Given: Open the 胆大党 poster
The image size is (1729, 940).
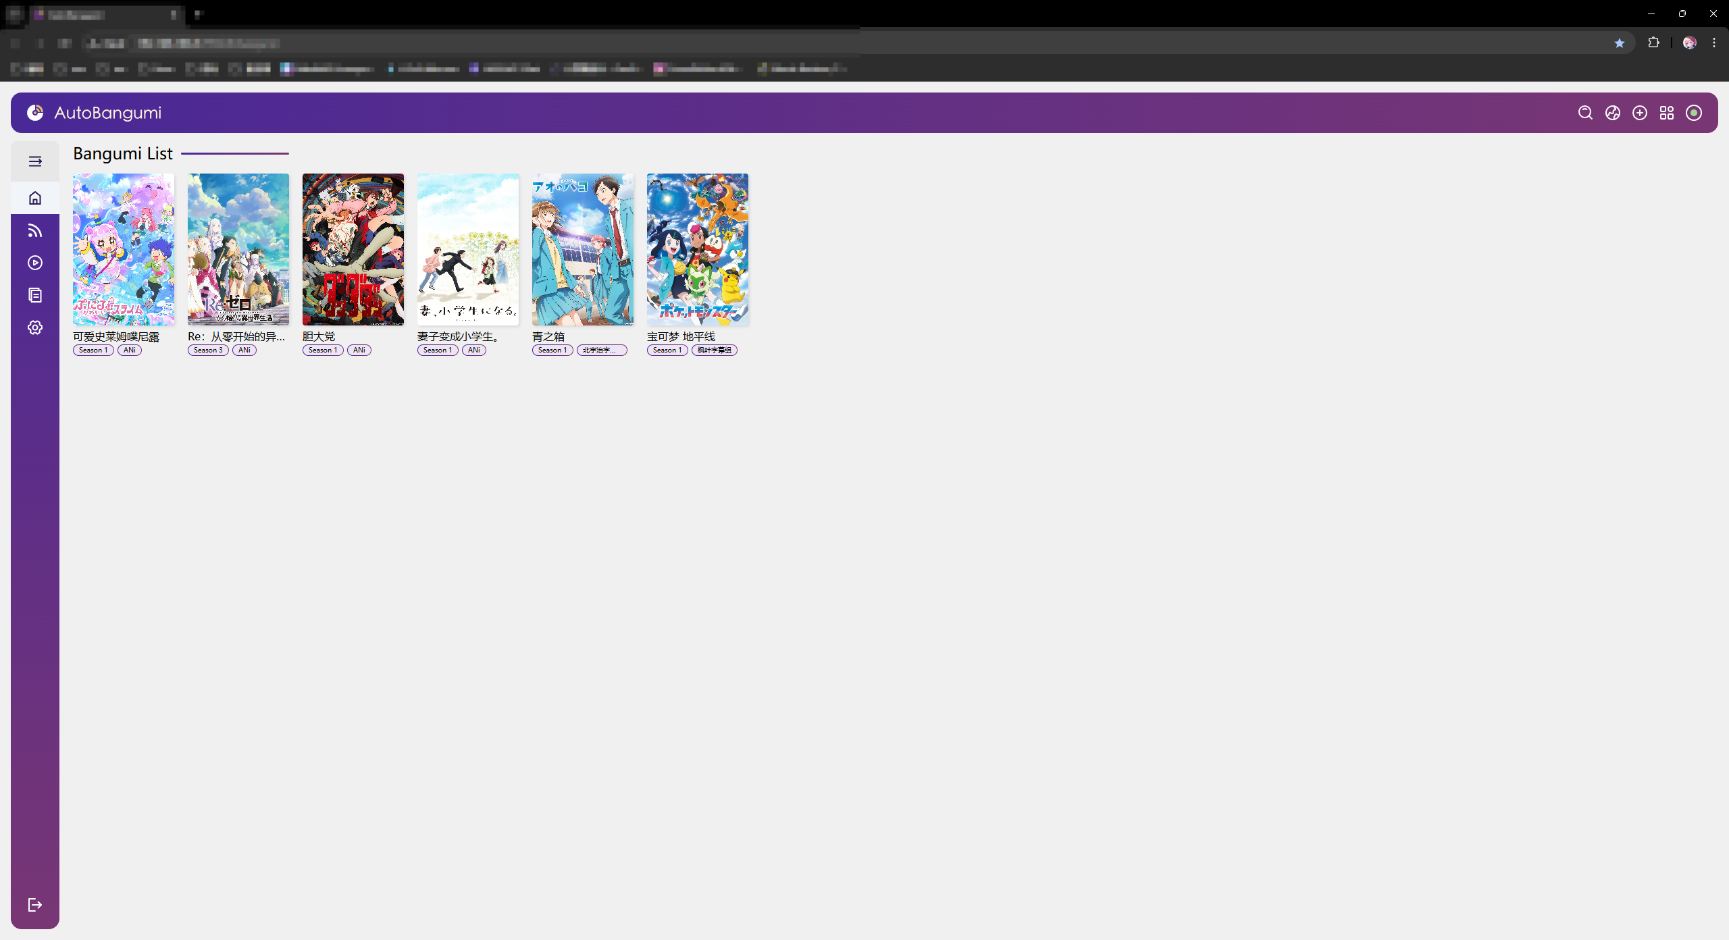Looking at the screenshot, I should point(353,249).
